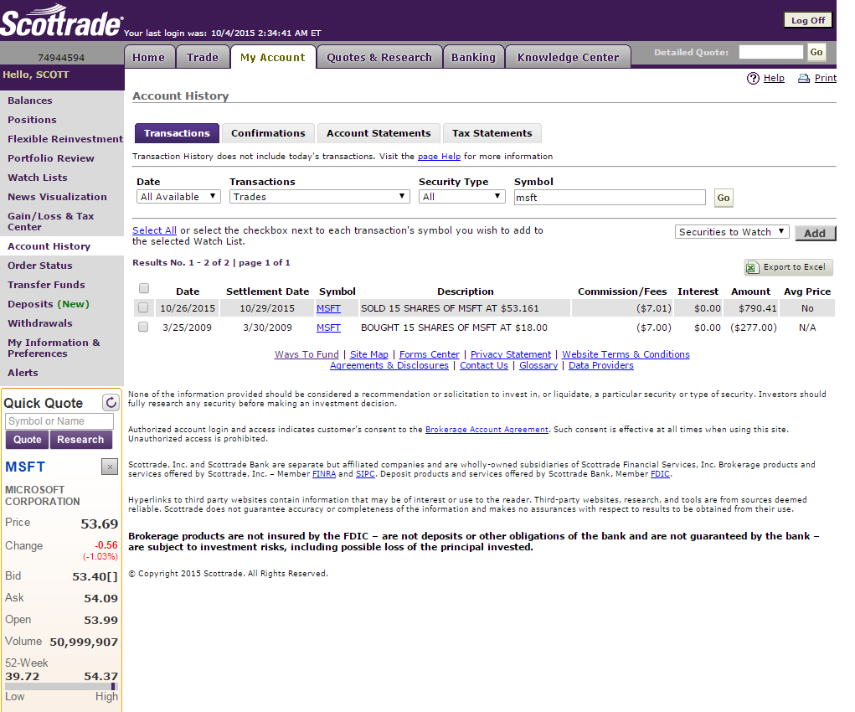Image resolution: width=855 pixels, height=712 pixels.
Task: Check the 10/26/2015 MSFT sold transaction
Action: [x=143, y=307]
